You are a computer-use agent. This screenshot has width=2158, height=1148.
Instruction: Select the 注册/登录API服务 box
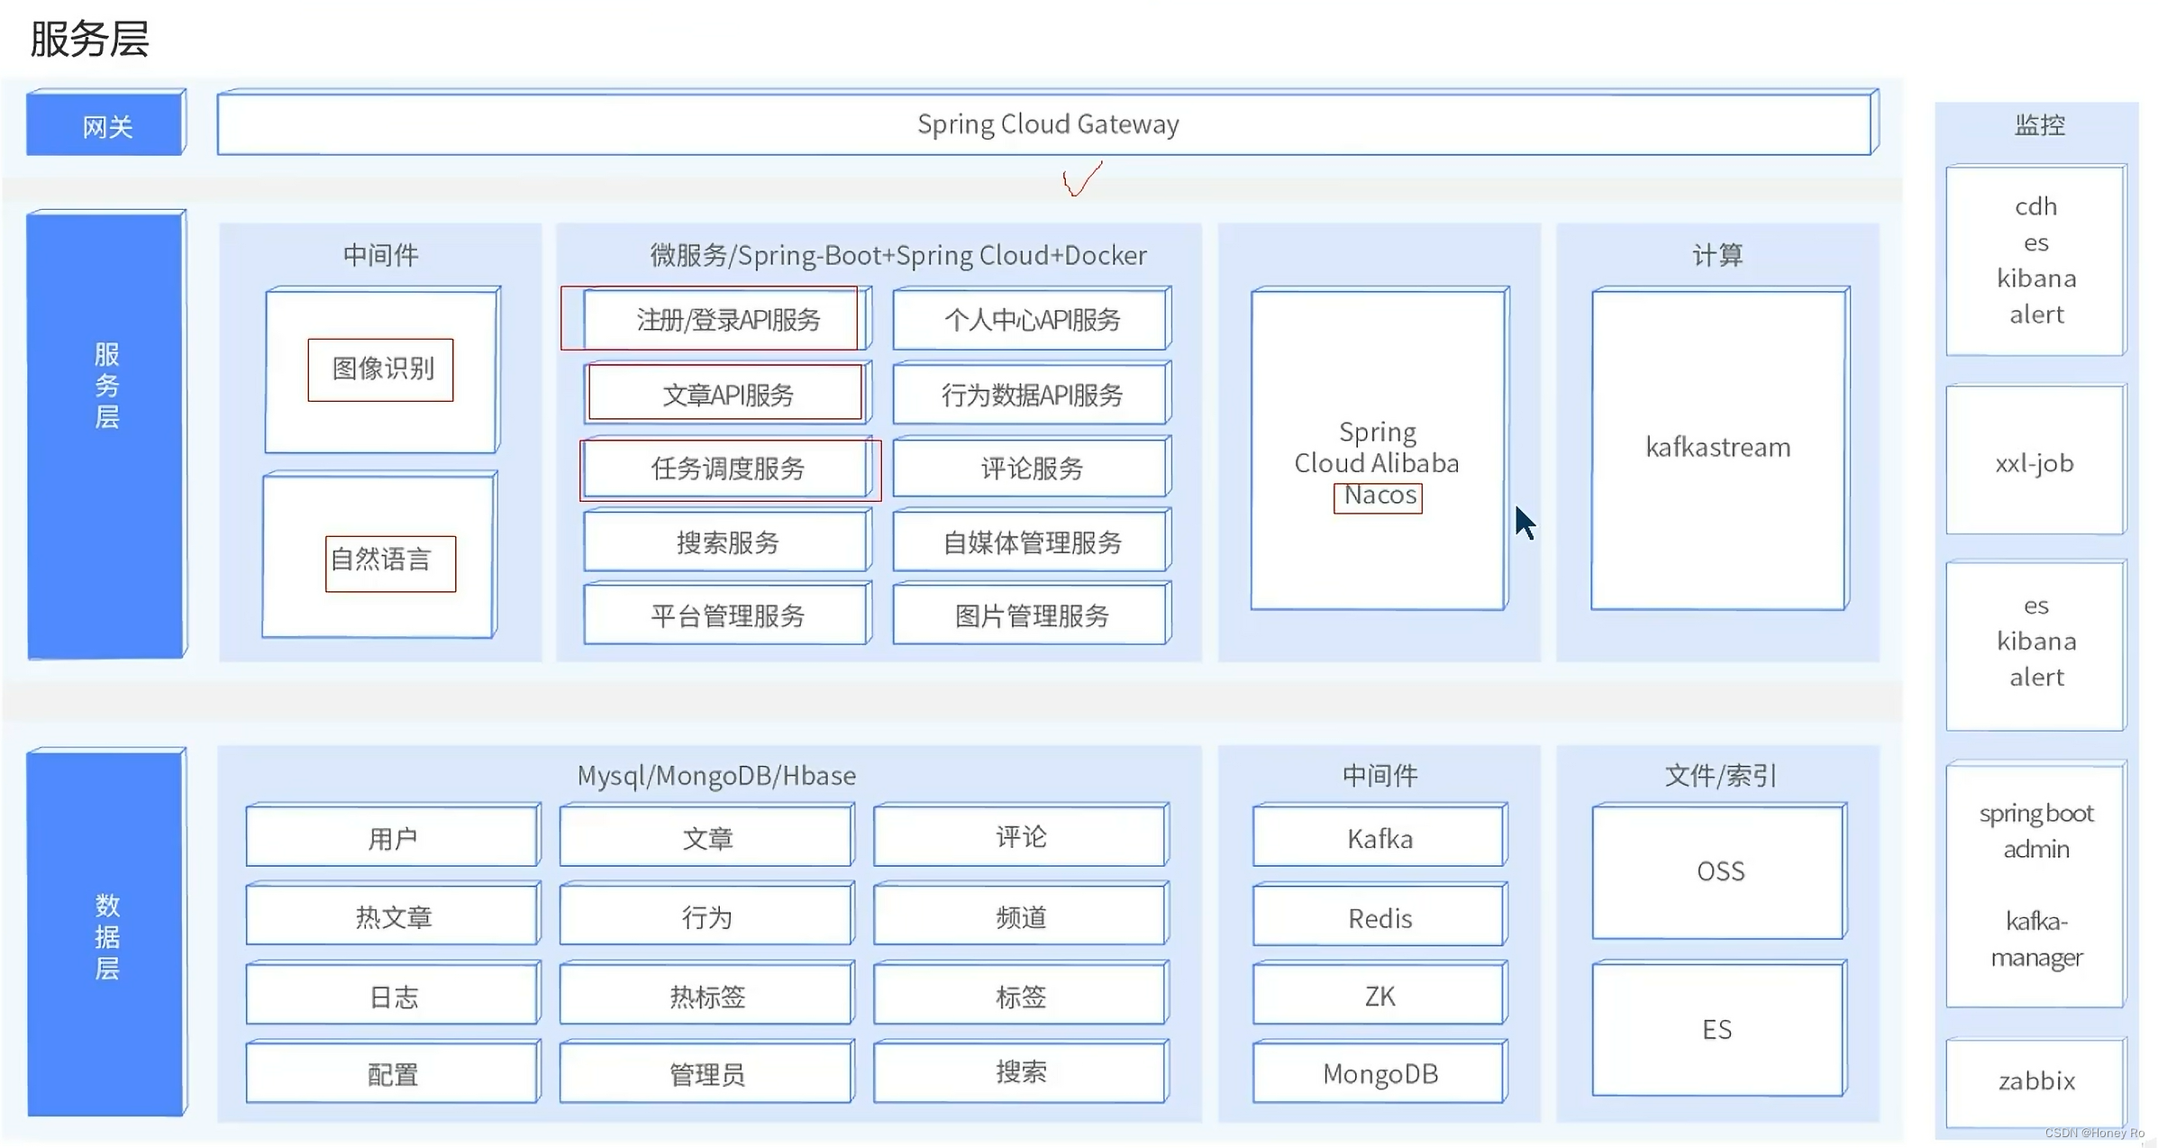point(727,320)
